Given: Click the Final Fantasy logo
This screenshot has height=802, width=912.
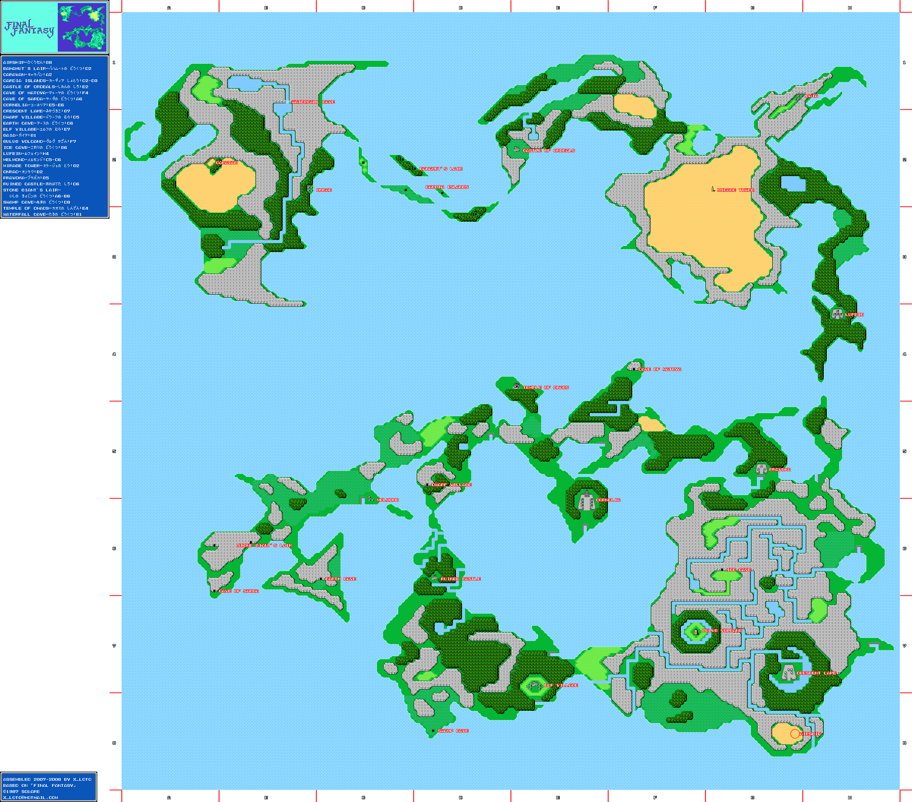Looking at the screenshot, I should tap(29, 28).
